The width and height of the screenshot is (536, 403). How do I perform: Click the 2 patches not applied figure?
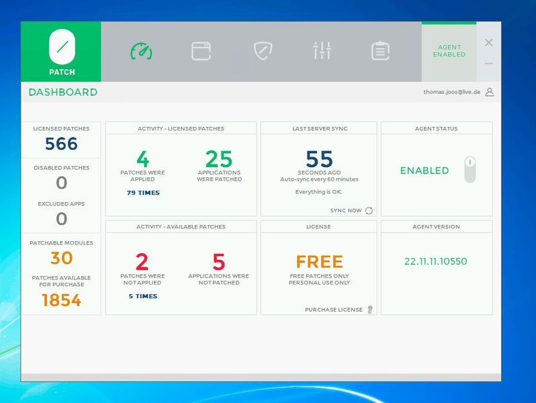142,262
